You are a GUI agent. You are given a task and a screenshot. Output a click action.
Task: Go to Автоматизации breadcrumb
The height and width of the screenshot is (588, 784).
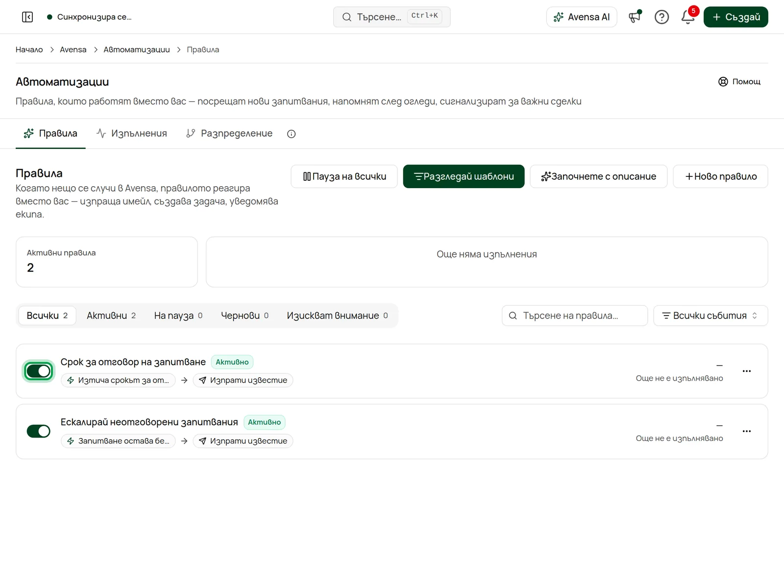tap(137, 49)
